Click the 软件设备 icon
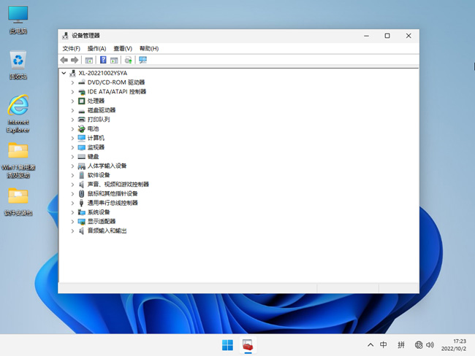Screen dimensions: 475x356 click(x=82, y=175)
